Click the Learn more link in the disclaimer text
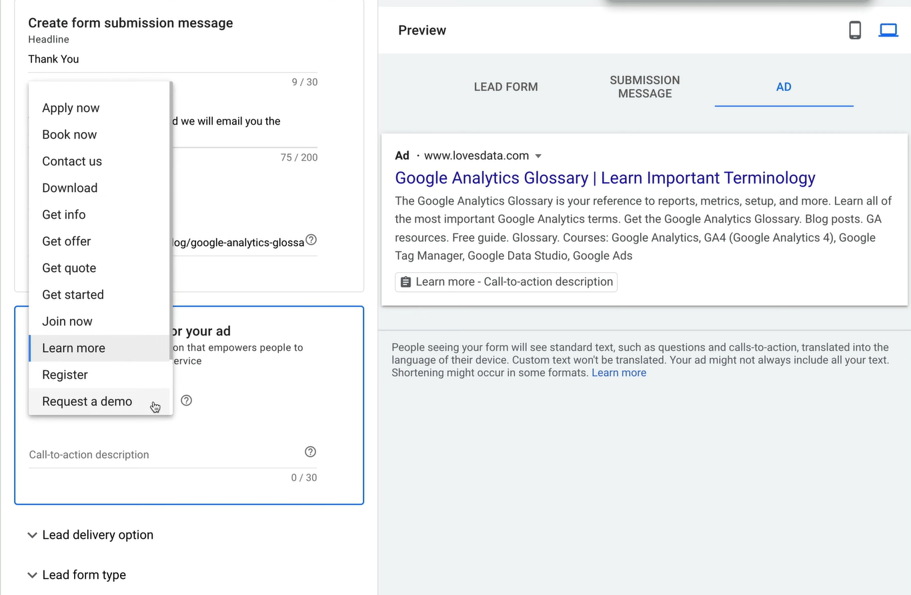The height and width of the screenshot is (595, 911). pyautogui.click(x=618, y=372)
